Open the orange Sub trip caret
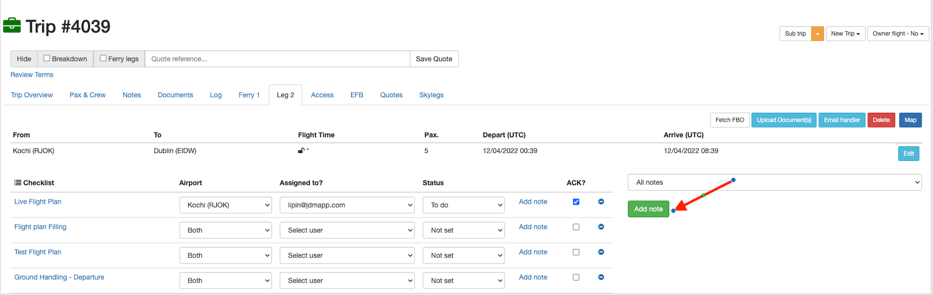The image size is (933, 295). click(x=817, y=33)
